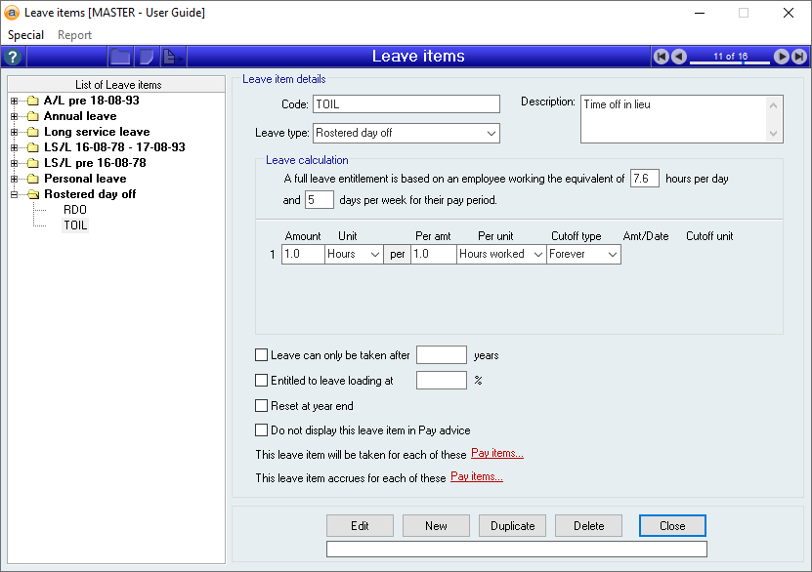Viewport: 812px width, 572px height.
Task: Jump to the first record
Action: click(662, 57)
